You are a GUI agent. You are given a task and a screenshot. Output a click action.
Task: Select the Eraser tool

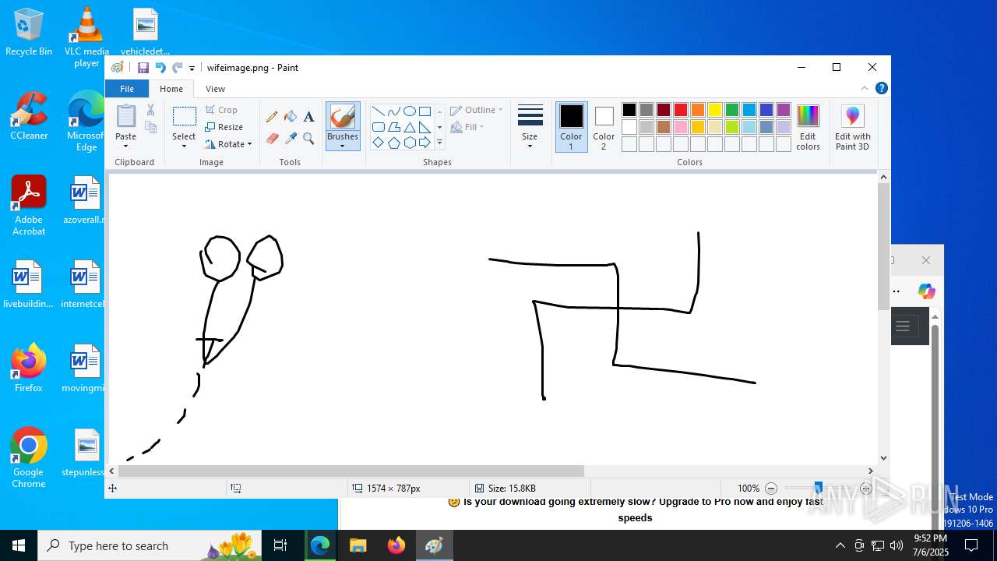pos(272,139)
